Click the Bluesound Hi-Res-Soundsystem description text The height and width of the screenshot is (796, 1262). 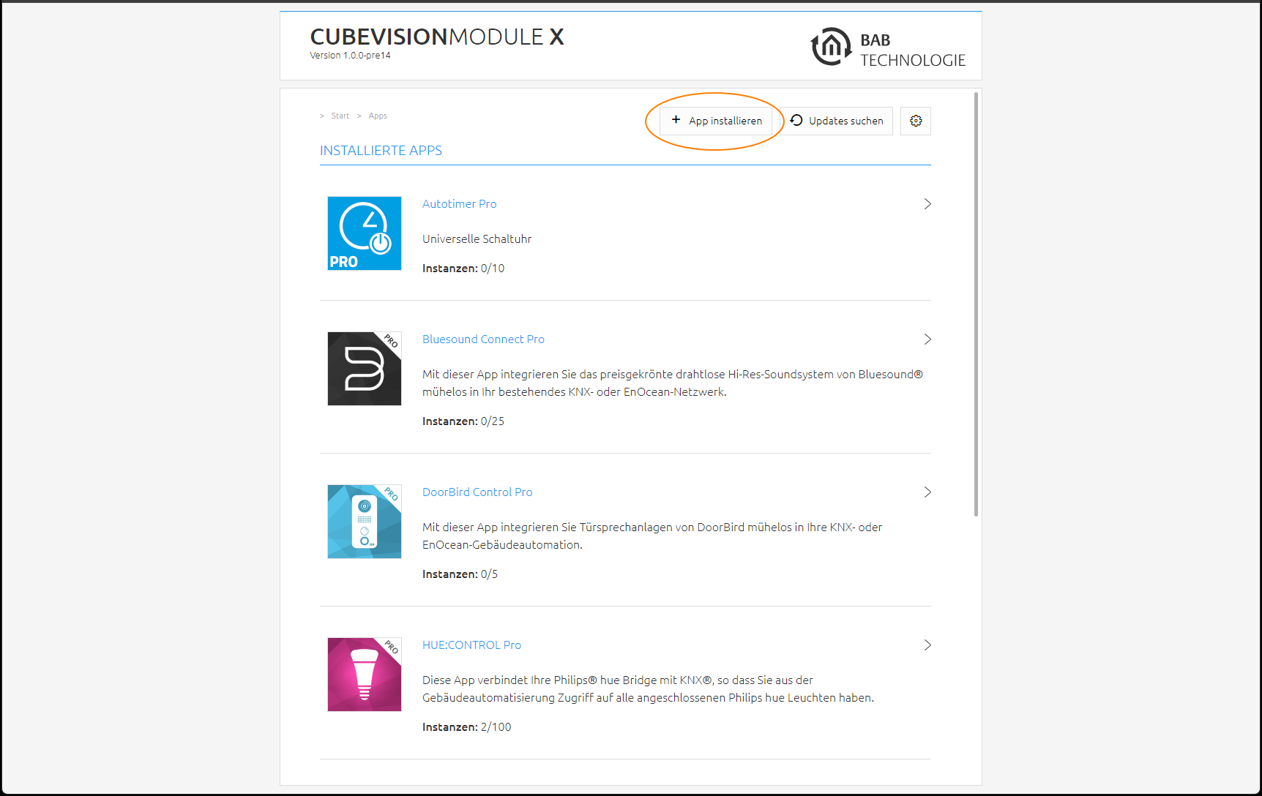coord(673,383)
